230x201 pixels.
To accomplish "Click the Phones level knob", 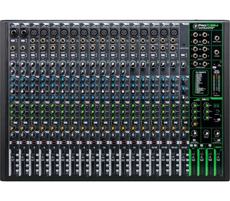I will 217,133.
